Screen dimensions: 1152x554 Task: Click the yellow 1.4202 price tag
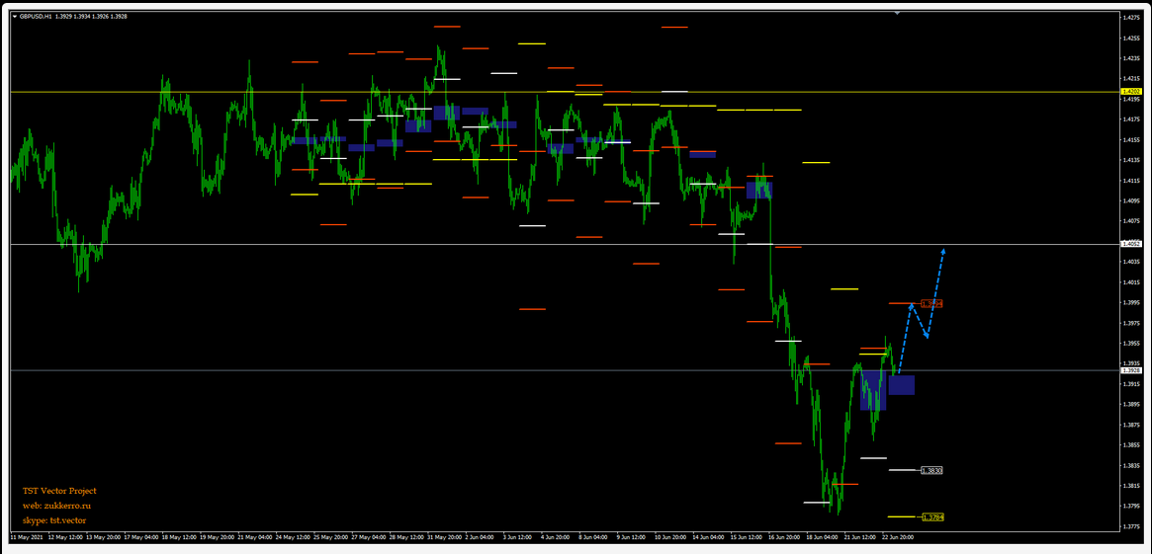click(1131, 92)
